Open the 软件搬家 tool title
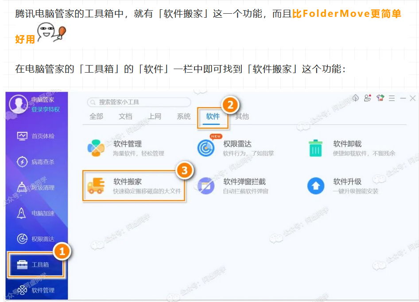Image resolution: width=419 pixels, height=302 pixels. (128, 182)
